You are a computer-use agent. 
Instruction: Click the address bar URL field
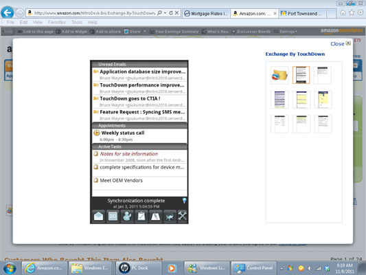(x=91, y=13)
